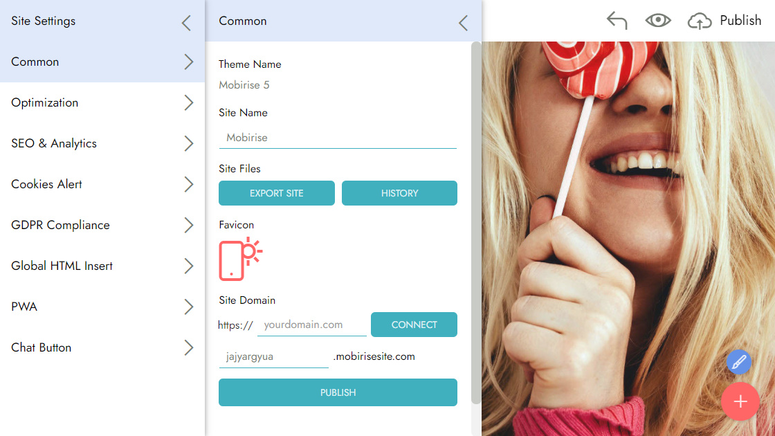
Task: Click the HISTORY button
Action: [399, 193]
